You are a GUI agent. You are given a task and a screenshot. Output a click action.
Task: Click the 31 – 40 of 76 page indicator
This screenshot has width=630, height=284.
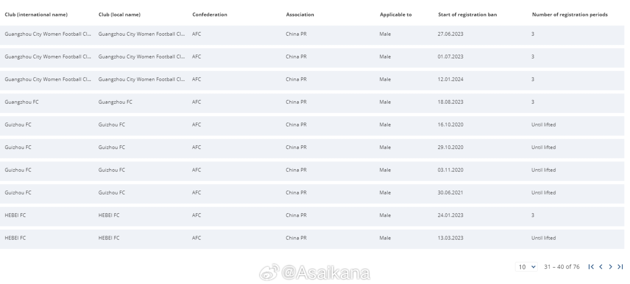(x=562, y=267)
